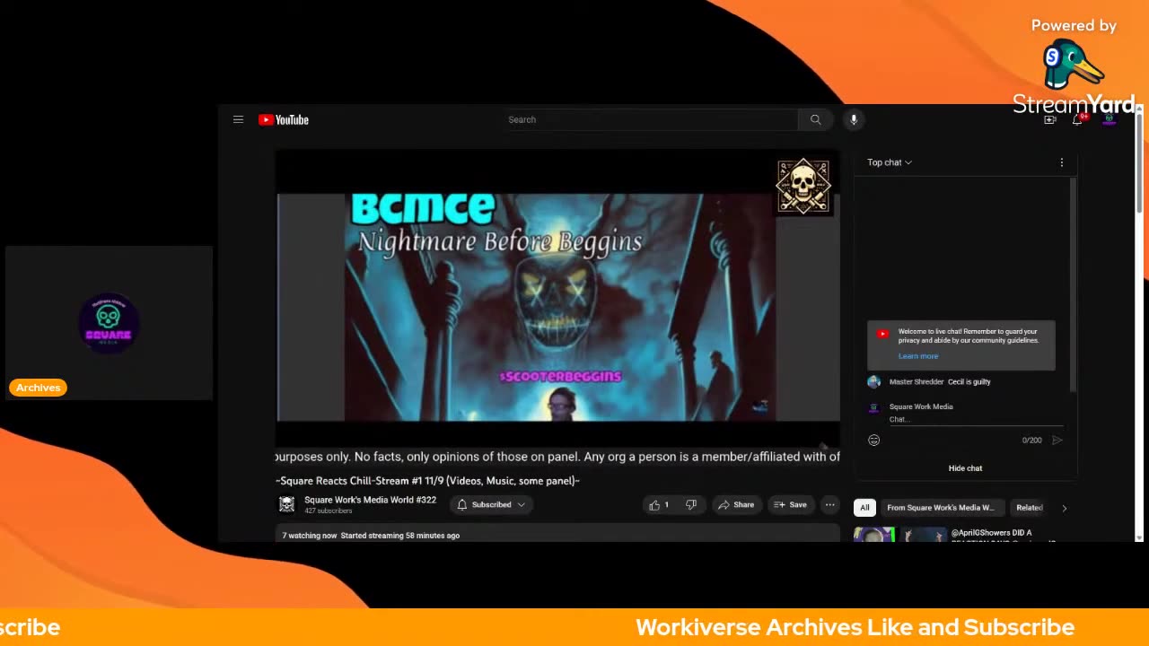Save the video to playlist
The image size is (1149, 646).
point(790,505)
